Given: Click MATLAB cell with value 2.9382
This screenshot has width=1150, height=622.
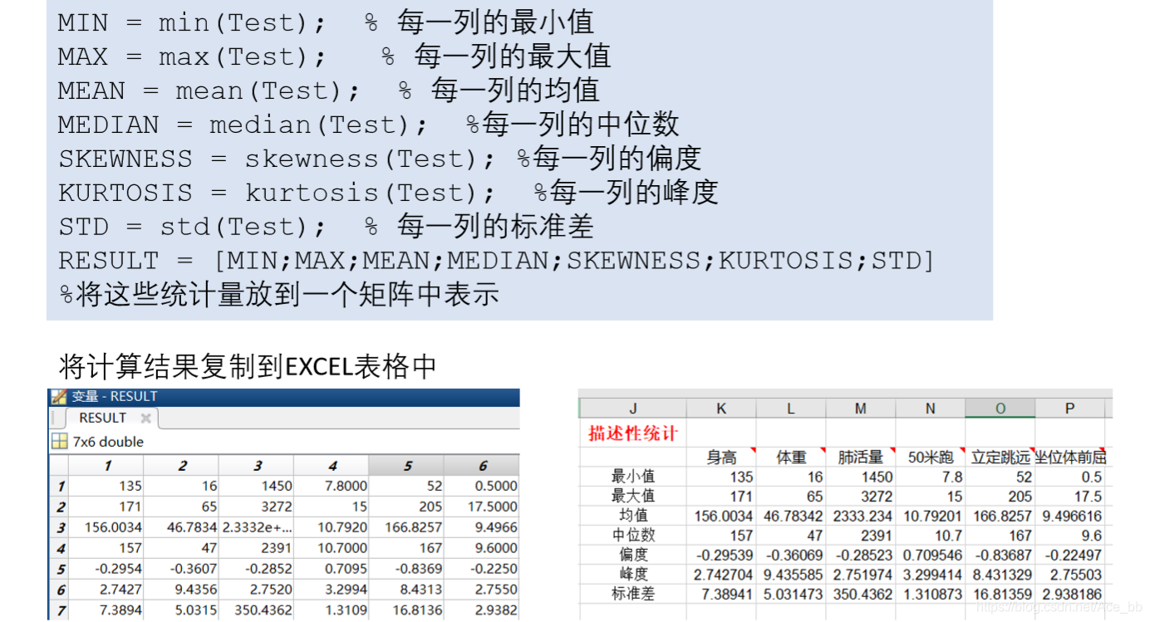Looking at the screenshot, I should click(x=482, y=610).
